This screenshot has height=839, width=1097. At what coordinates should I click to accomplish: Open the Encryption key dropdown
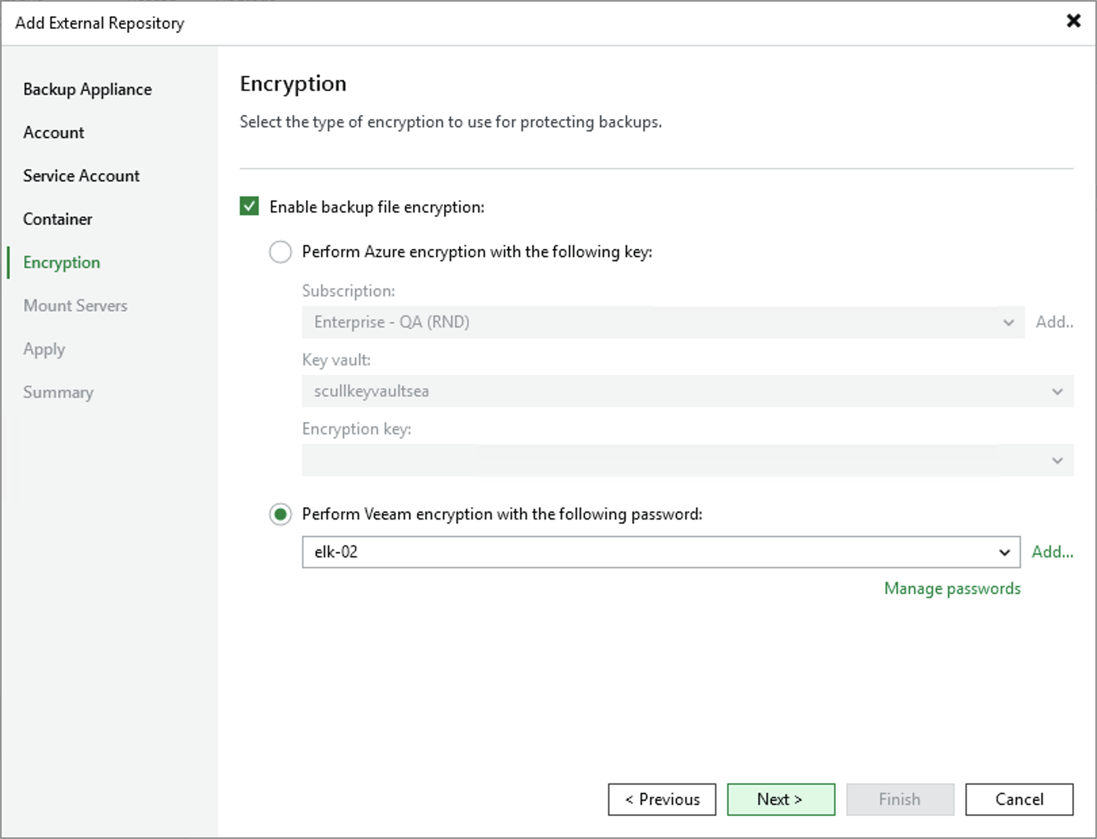(687, 460)
